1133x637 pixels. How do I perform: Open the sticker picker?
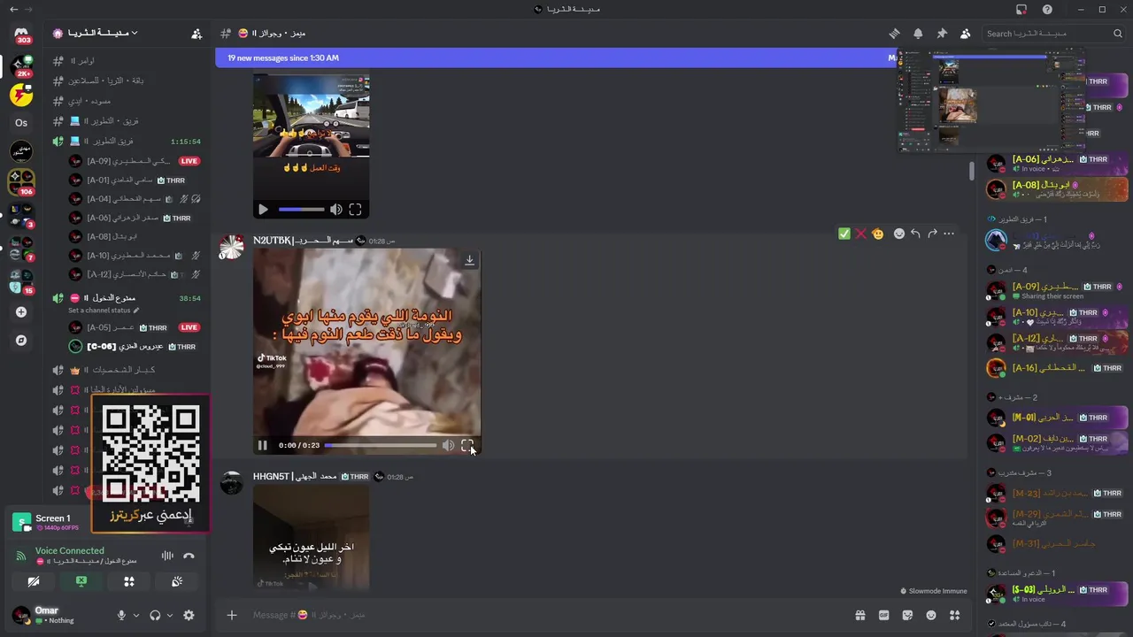pos(907,615)
